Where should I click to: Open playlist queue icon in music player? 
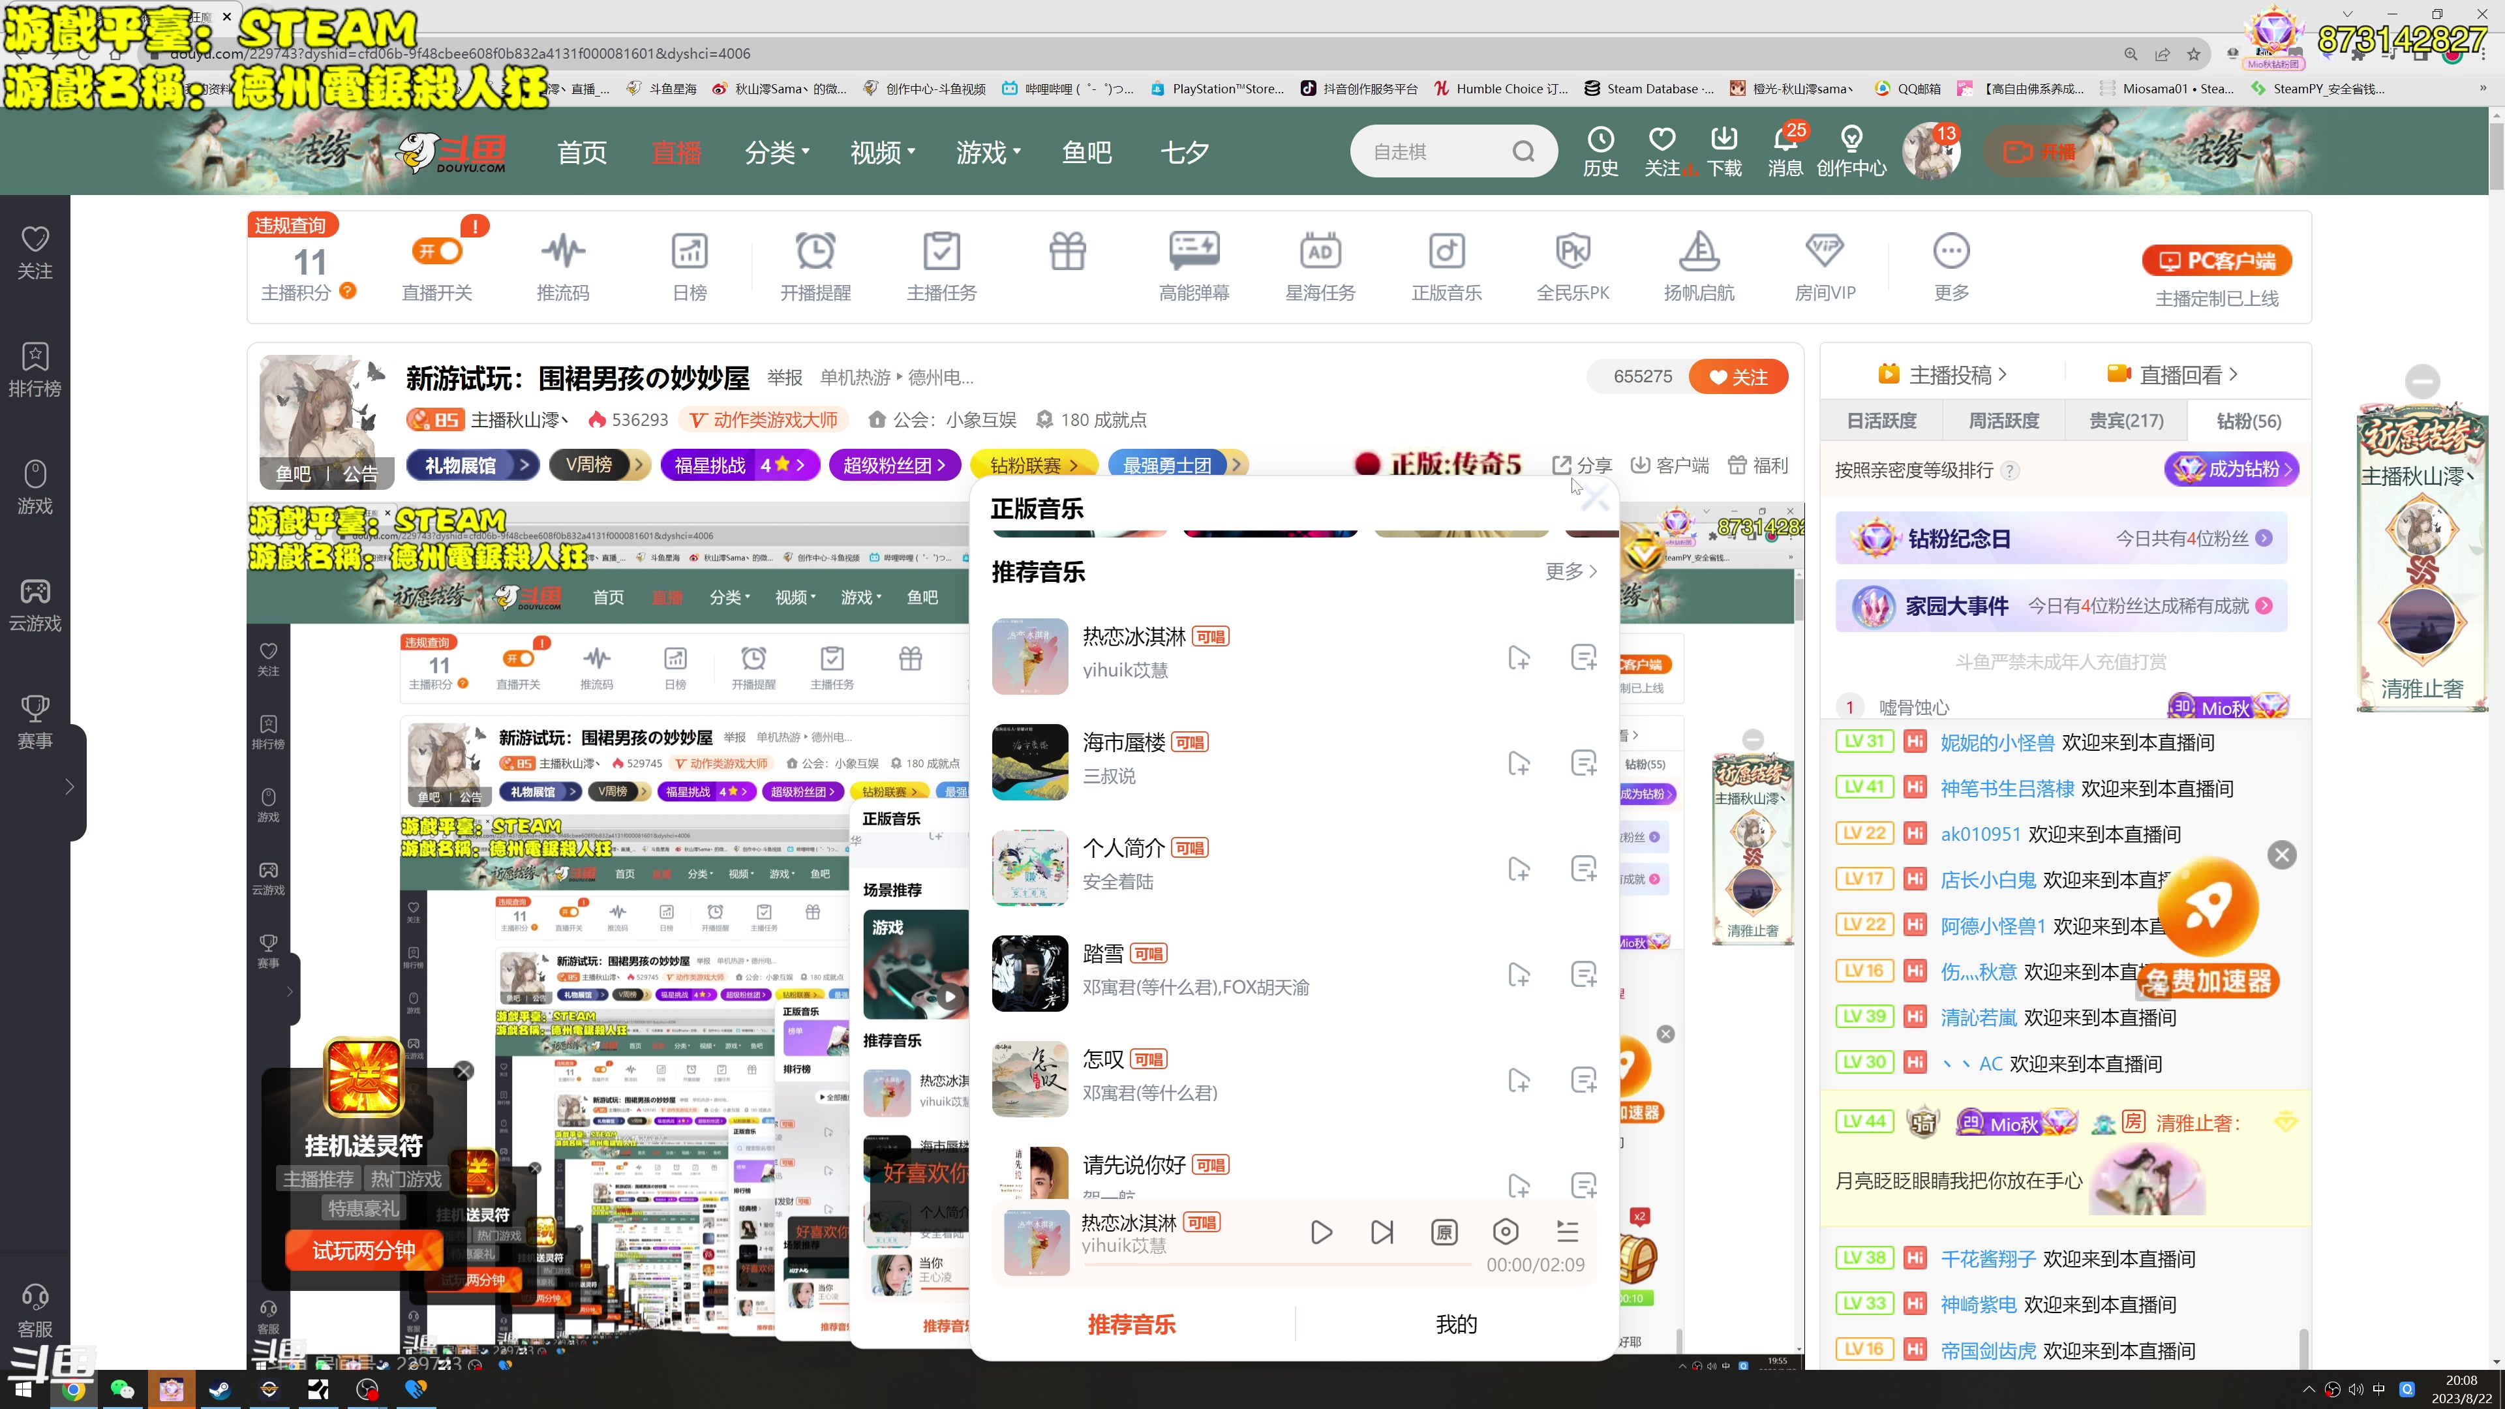tap(1566, 1232)
